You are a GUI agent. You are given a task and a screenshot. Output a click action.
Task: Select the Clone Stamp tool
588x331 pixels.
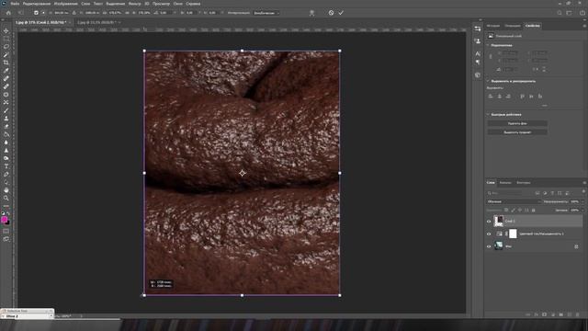(x=6, y=119)
